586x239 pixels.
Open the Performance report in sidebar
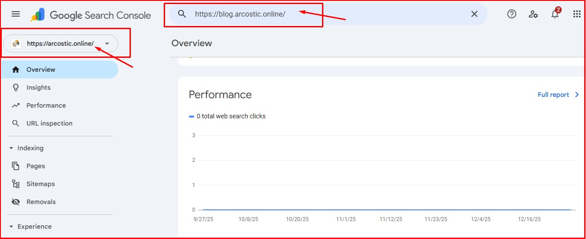coord(46,105)
